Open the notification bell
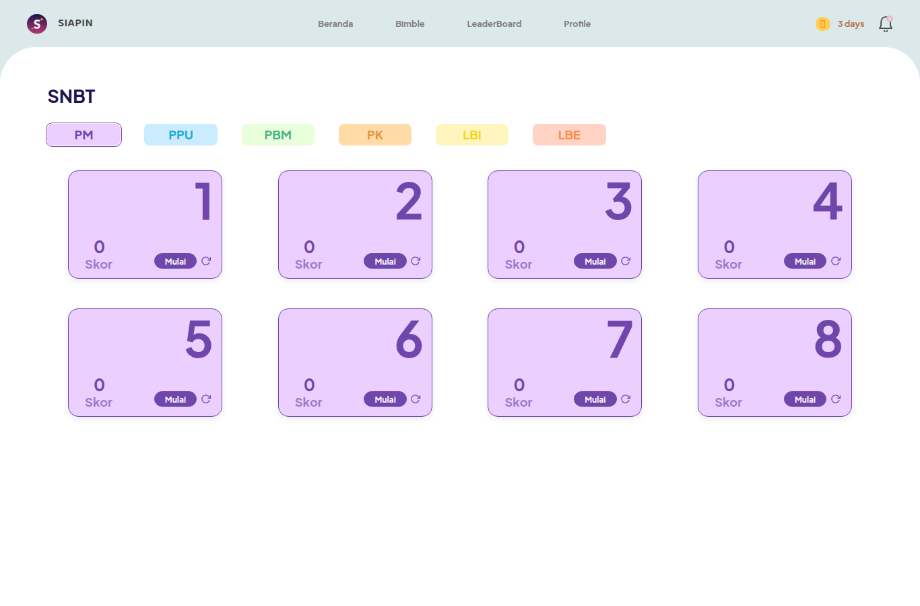Image resolution: width=920 pixels, height=606 pixels. point(886,24)
